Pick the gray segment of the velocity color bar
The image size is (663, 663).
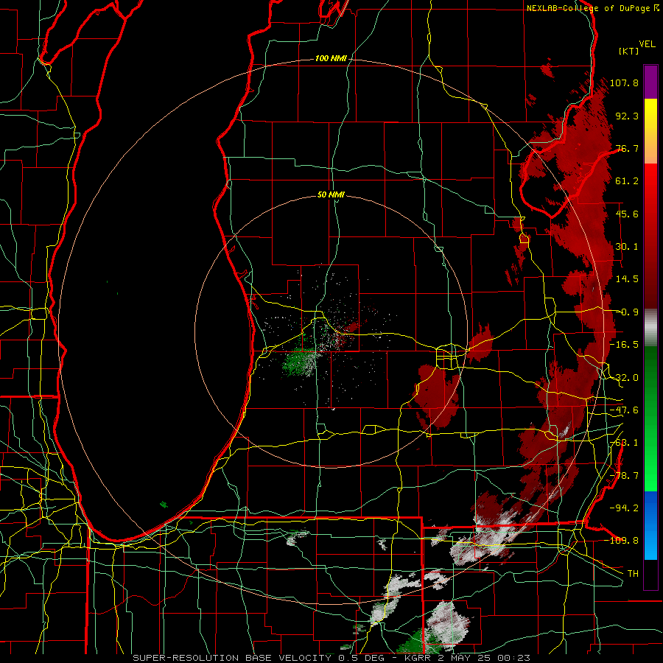650,328
